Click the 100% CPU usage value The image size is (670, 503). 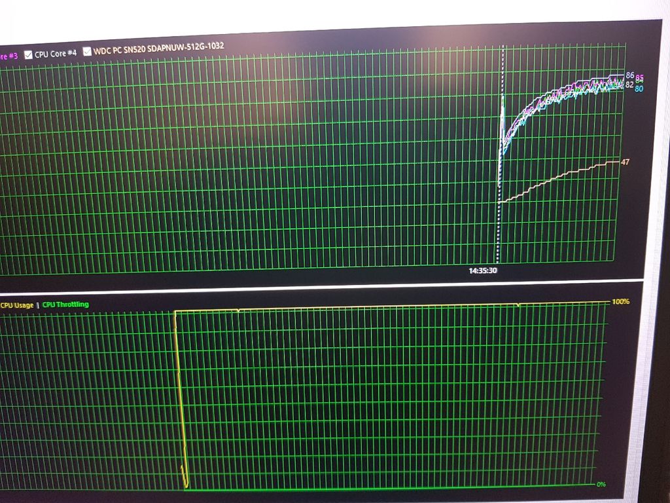pyautogui.click(x=620, y=301)
